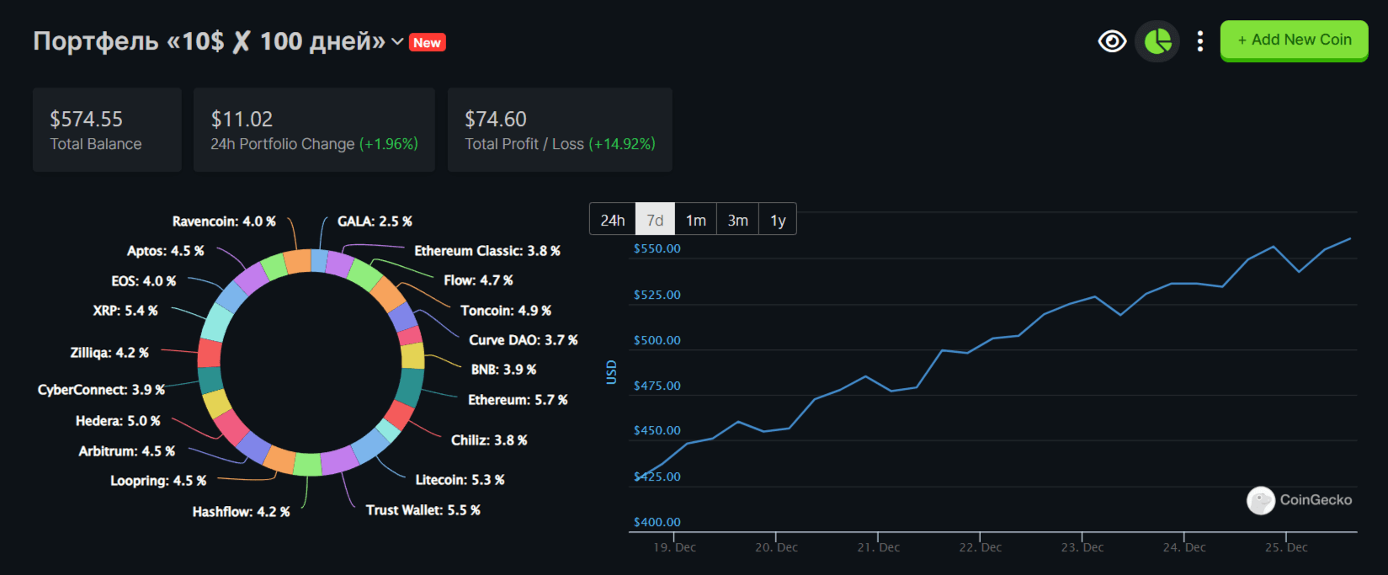The image size is (1388, 575).
Task: Click the XRP: 5.4 % label
Action: point(125,311)
